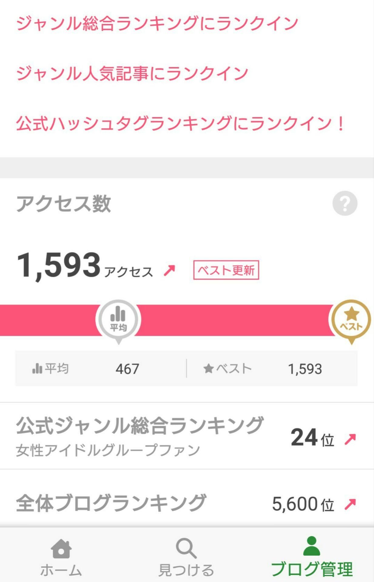Click the arrow next to 5,600位 ranking
This screenshot has height=582, width=374.
point(350,504)
